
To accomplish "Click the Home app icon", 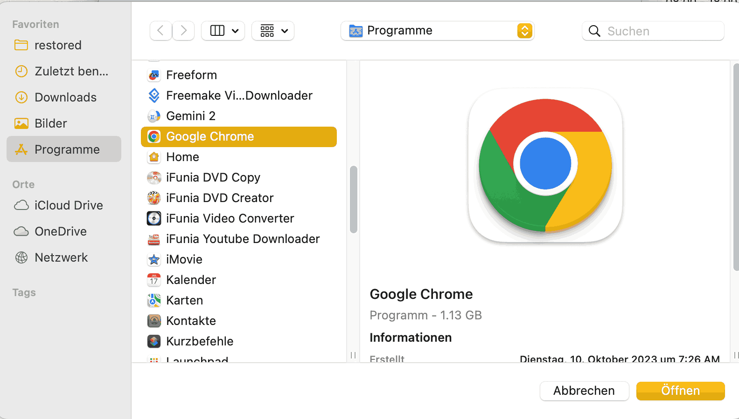I will click(154, 157).
